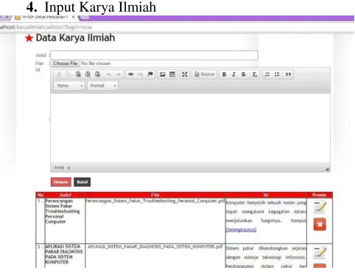The width and height of the screenshot is (355, 273).
Task: Click the Copy icon in the editor toolbar
Action: pos(68,75)
